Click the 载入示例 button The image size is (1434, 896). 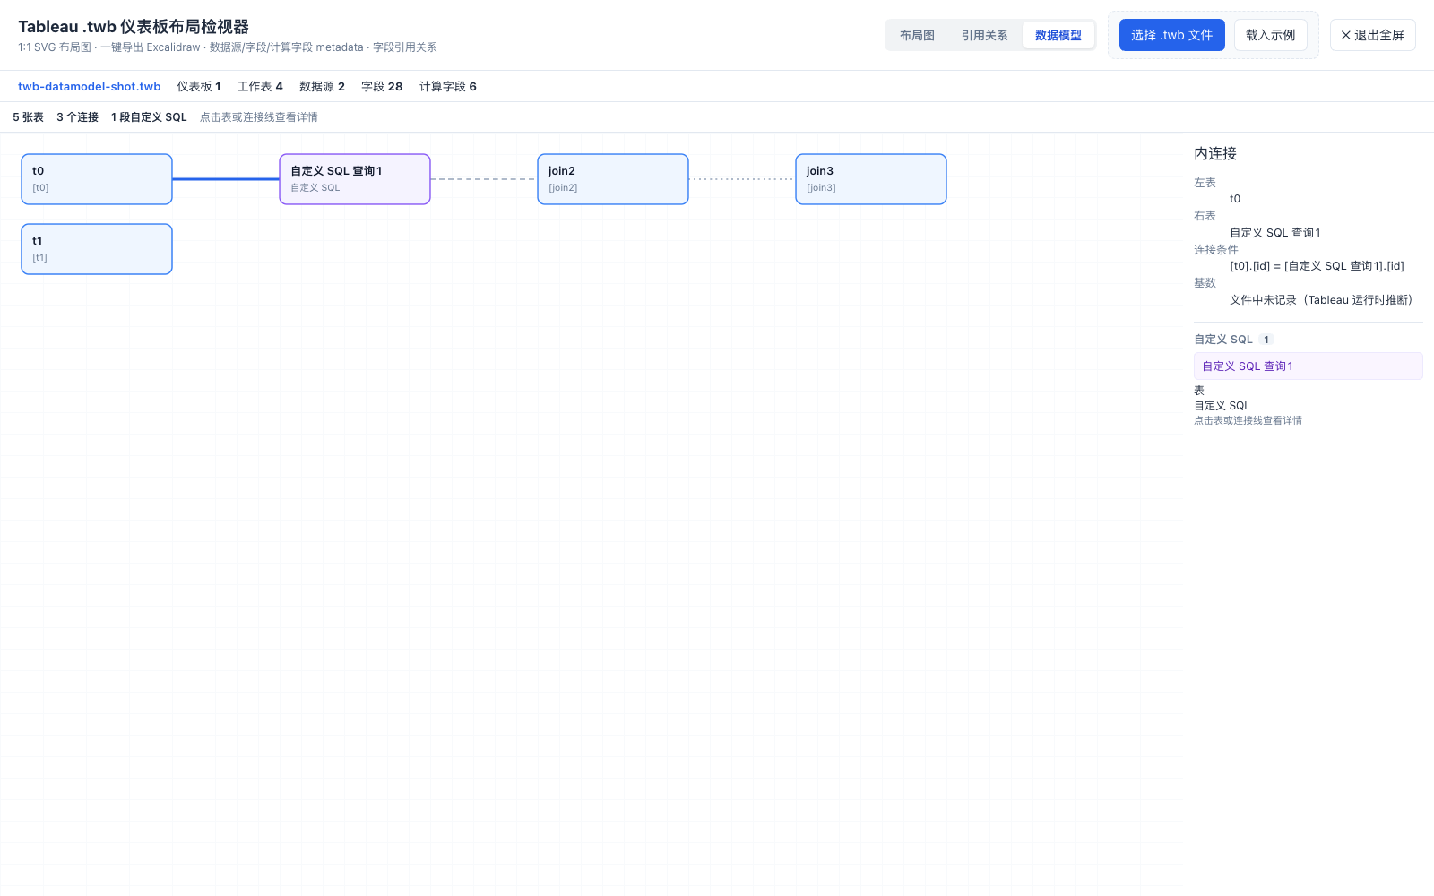1270,35
